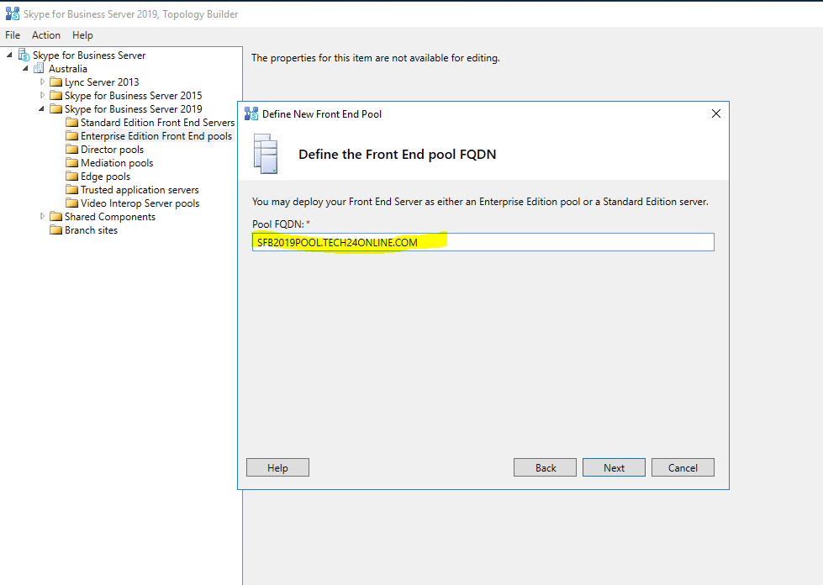Collapse the Australia site node

pos(26,69)
